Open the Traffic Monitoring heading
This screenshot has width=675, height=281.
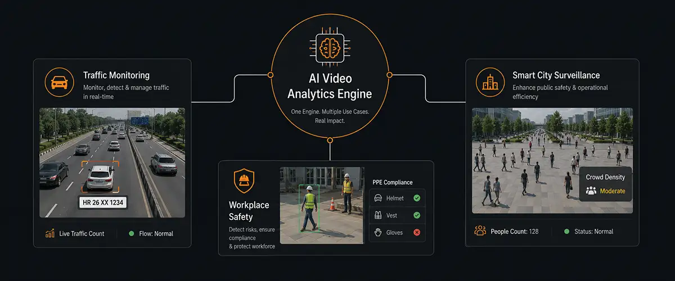[116, 75]
